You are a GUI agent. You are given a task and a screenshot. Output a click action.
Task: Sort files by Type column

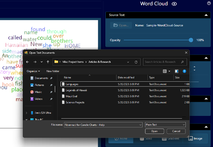[x=152, y=77]
